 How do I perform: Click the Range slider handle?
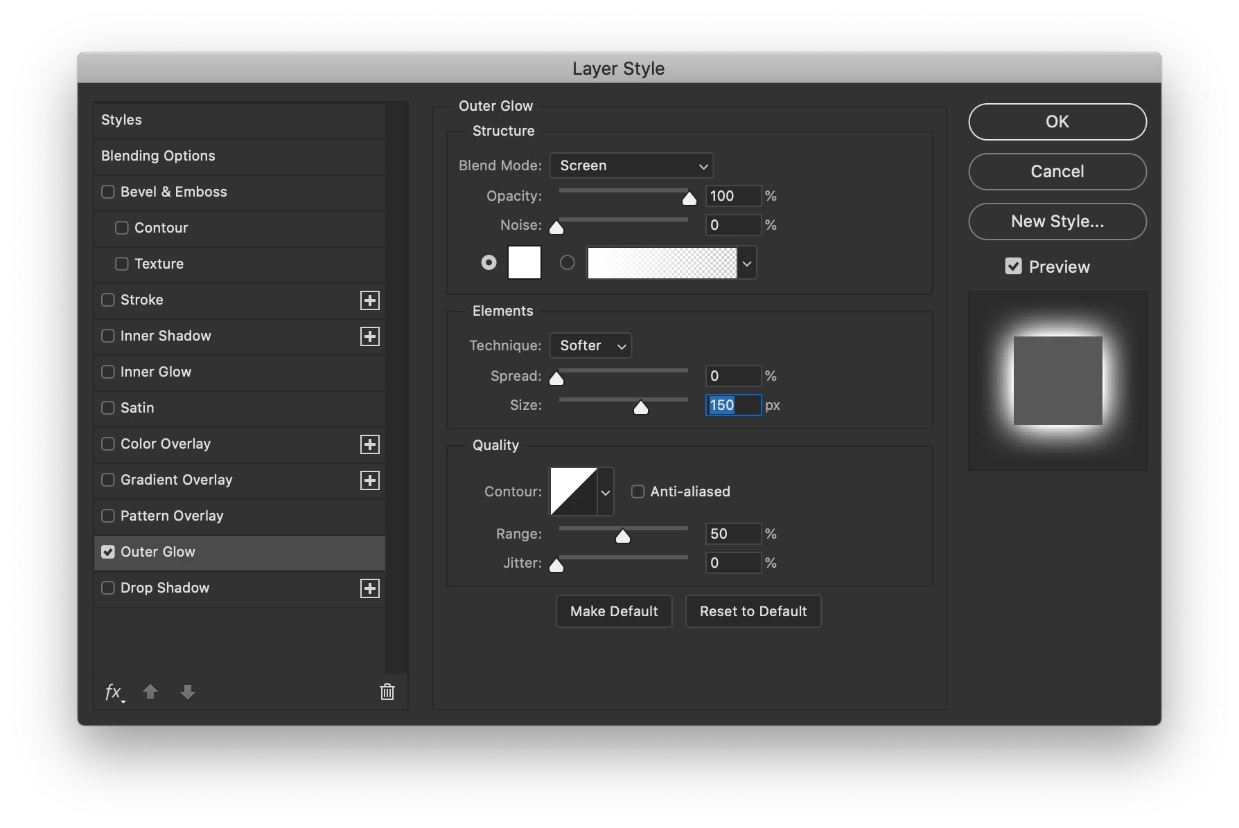click(x=623, y=537)
